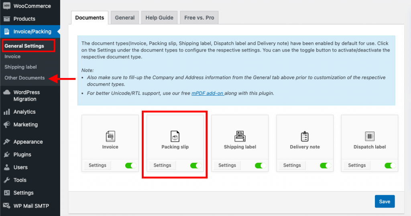Image resolution: width=411 pixels, height=216 pixels.
Task: Click the Invoice card title text
Action: point(110,147)
